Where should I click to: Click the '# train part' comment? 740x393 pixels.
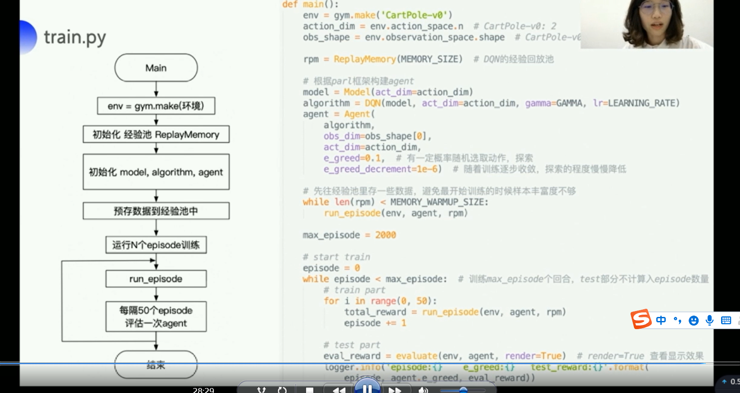pos(354,290)
